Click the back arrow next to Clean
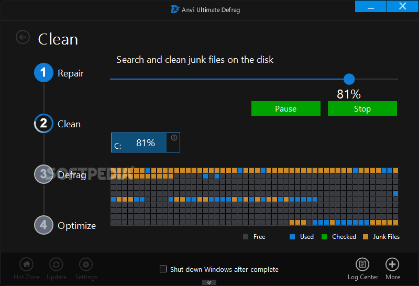The height and width of the screenshot is (286, 419). (23, 37)
